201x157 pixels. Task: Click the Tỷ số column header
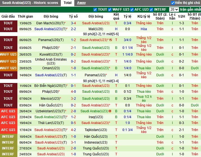click(x=73, y=16)
